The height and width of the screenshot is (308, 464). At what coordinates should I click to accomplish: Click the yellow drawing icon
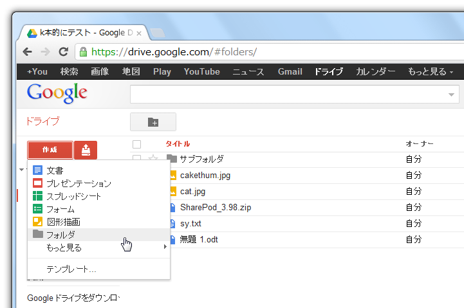point(37,221)
